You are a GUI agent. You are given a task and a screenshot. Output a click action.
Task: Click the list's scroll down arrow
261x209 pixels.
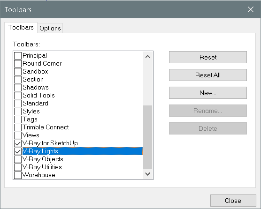(x=148, y=174)
